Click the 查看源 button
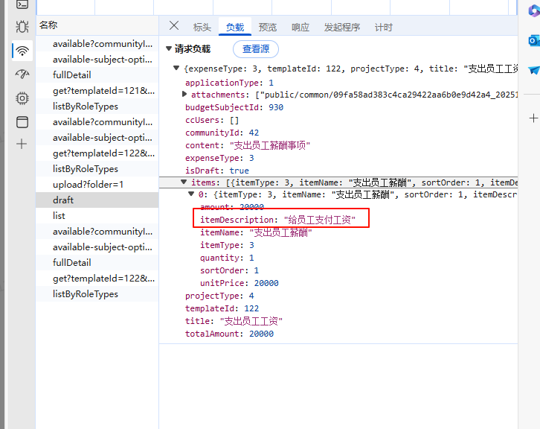The width and height of the screenshot is (540, 429). click(256, 49)
